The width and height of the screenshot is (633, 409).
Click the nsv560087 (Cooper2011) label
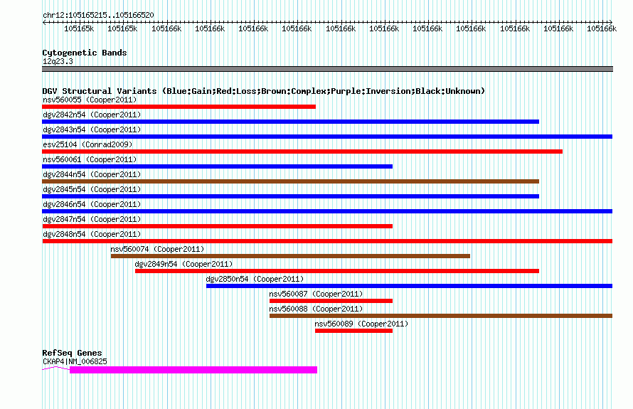tap(316, 294)
